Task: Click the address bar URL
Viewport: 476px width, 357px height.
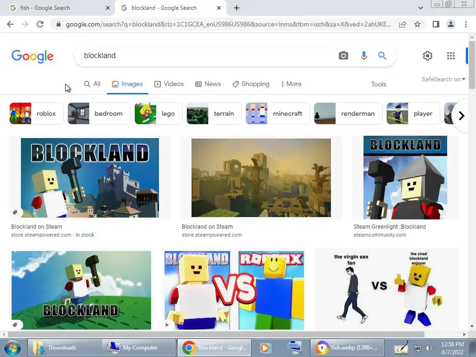Action: coord(228,24)
